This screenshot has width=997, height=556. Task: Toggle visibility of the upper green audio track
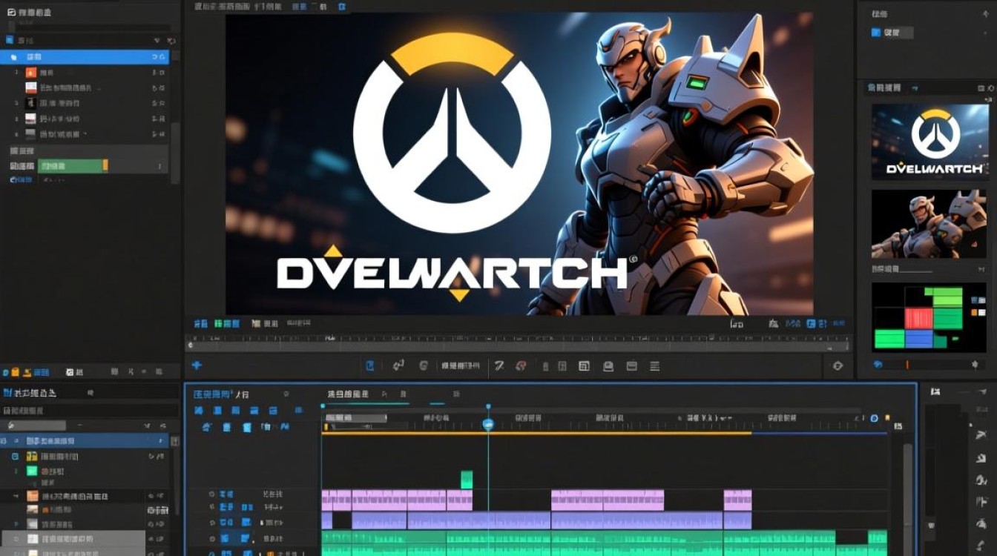tap(212, 537)
